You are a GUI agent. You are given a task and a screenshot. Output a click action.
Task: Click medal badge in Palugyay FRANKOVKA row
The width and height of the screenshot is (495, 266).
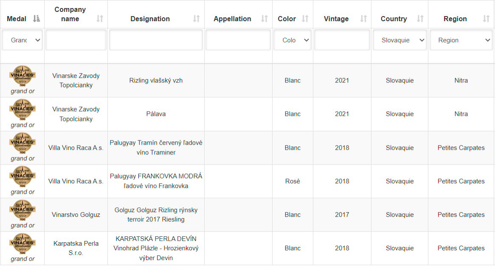point(22,176)
